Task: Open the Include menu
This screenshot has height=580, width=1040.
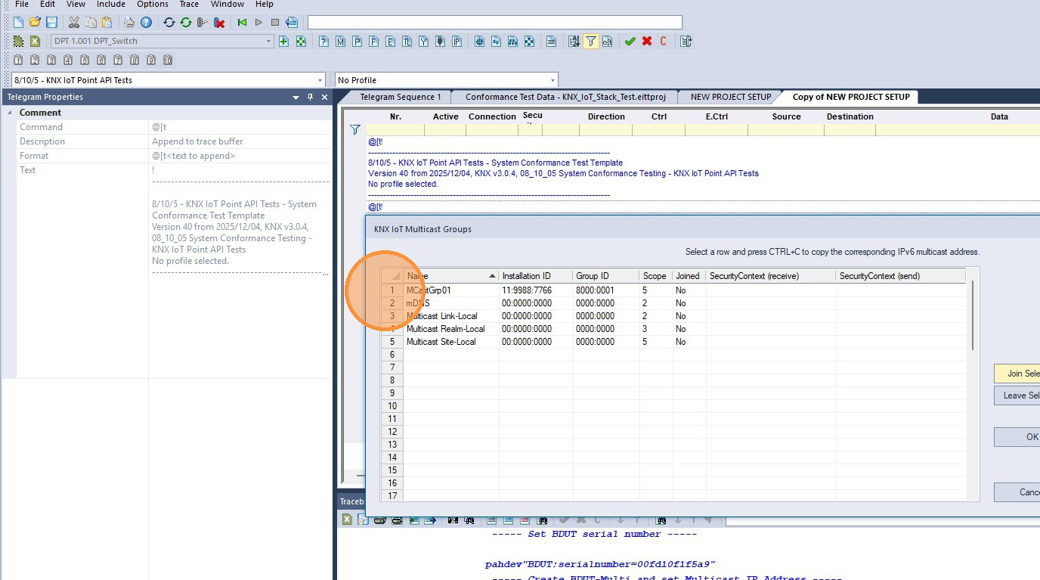Action: (x=111, y=5)
